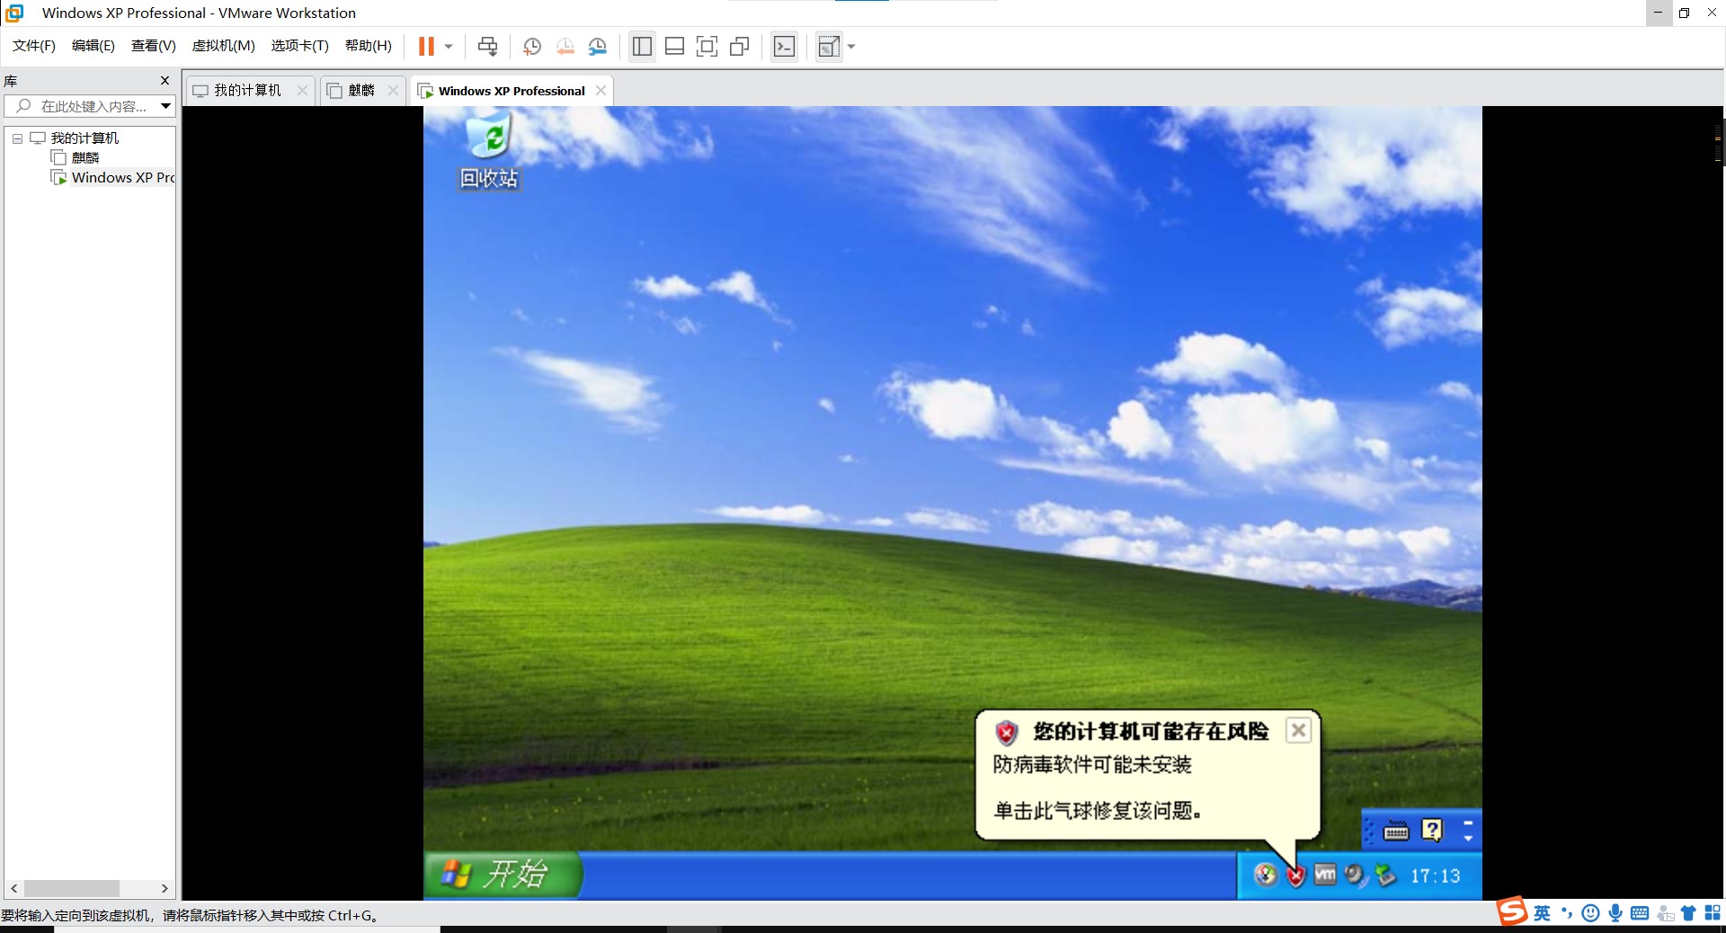Click the Sogou account login icon
This screenshot has height=933, width=1726.
click(x=1665, y=913)
